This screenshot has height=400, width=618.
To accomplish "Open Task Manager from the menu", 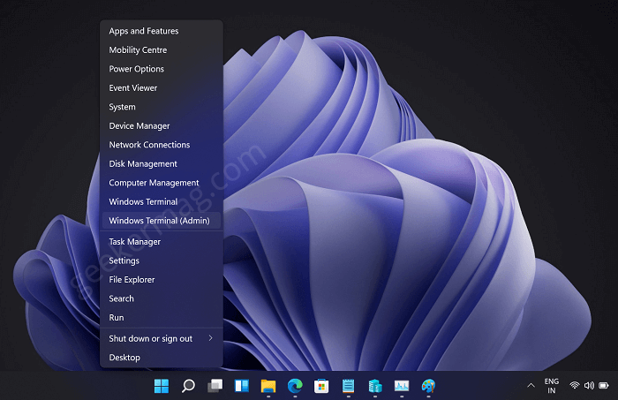I will click(162, 241).
